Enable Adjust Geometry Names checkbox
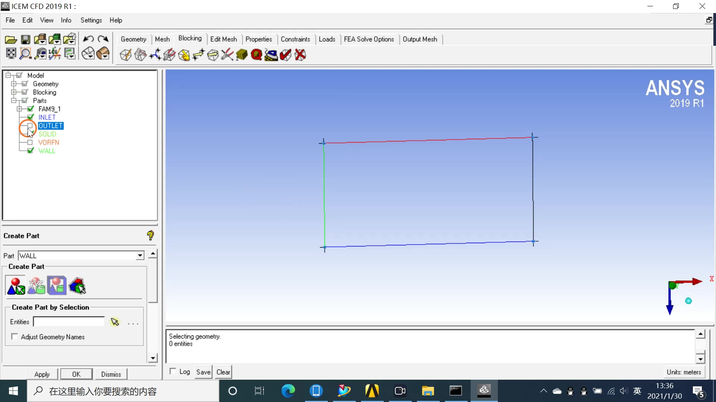Screen dimensions: 716x402 [14, 337]
